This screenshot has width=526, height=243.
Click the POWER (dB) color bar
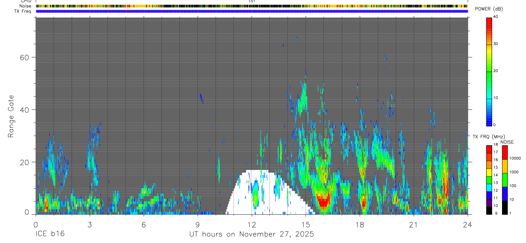tap(489, 71)
